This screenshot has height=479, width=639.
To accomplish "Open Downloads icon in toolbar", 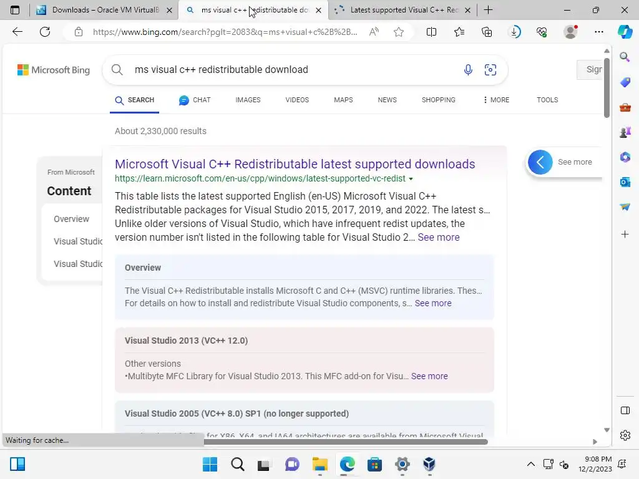I will [x=515, y=32].
